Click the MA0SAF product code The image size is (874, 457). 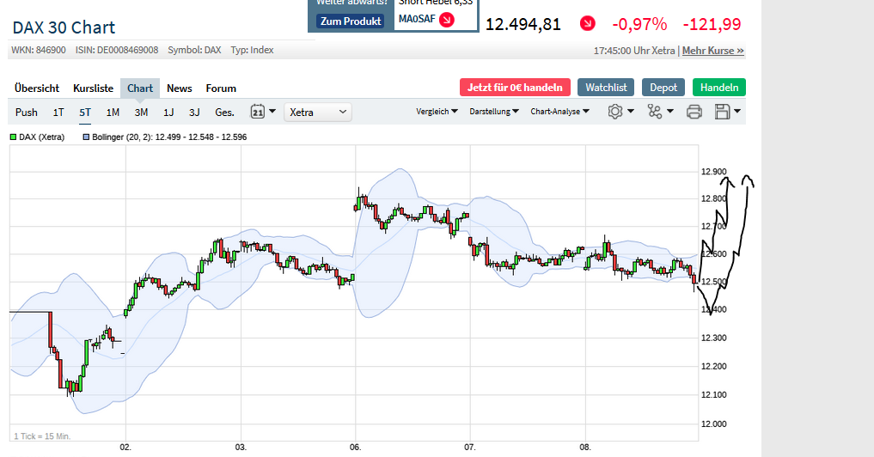click(x=417, y=19)
